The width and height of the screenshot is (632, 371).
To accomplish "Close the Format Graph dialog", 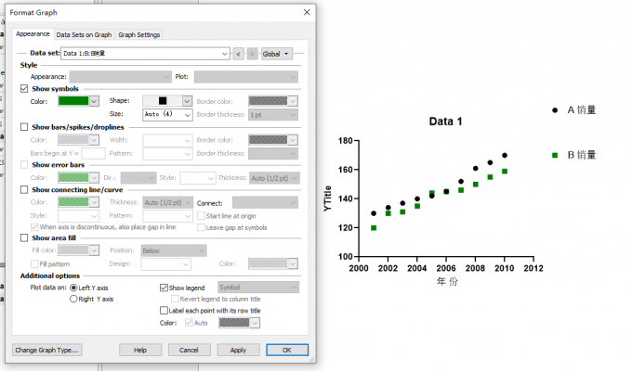I will point(307,12).
